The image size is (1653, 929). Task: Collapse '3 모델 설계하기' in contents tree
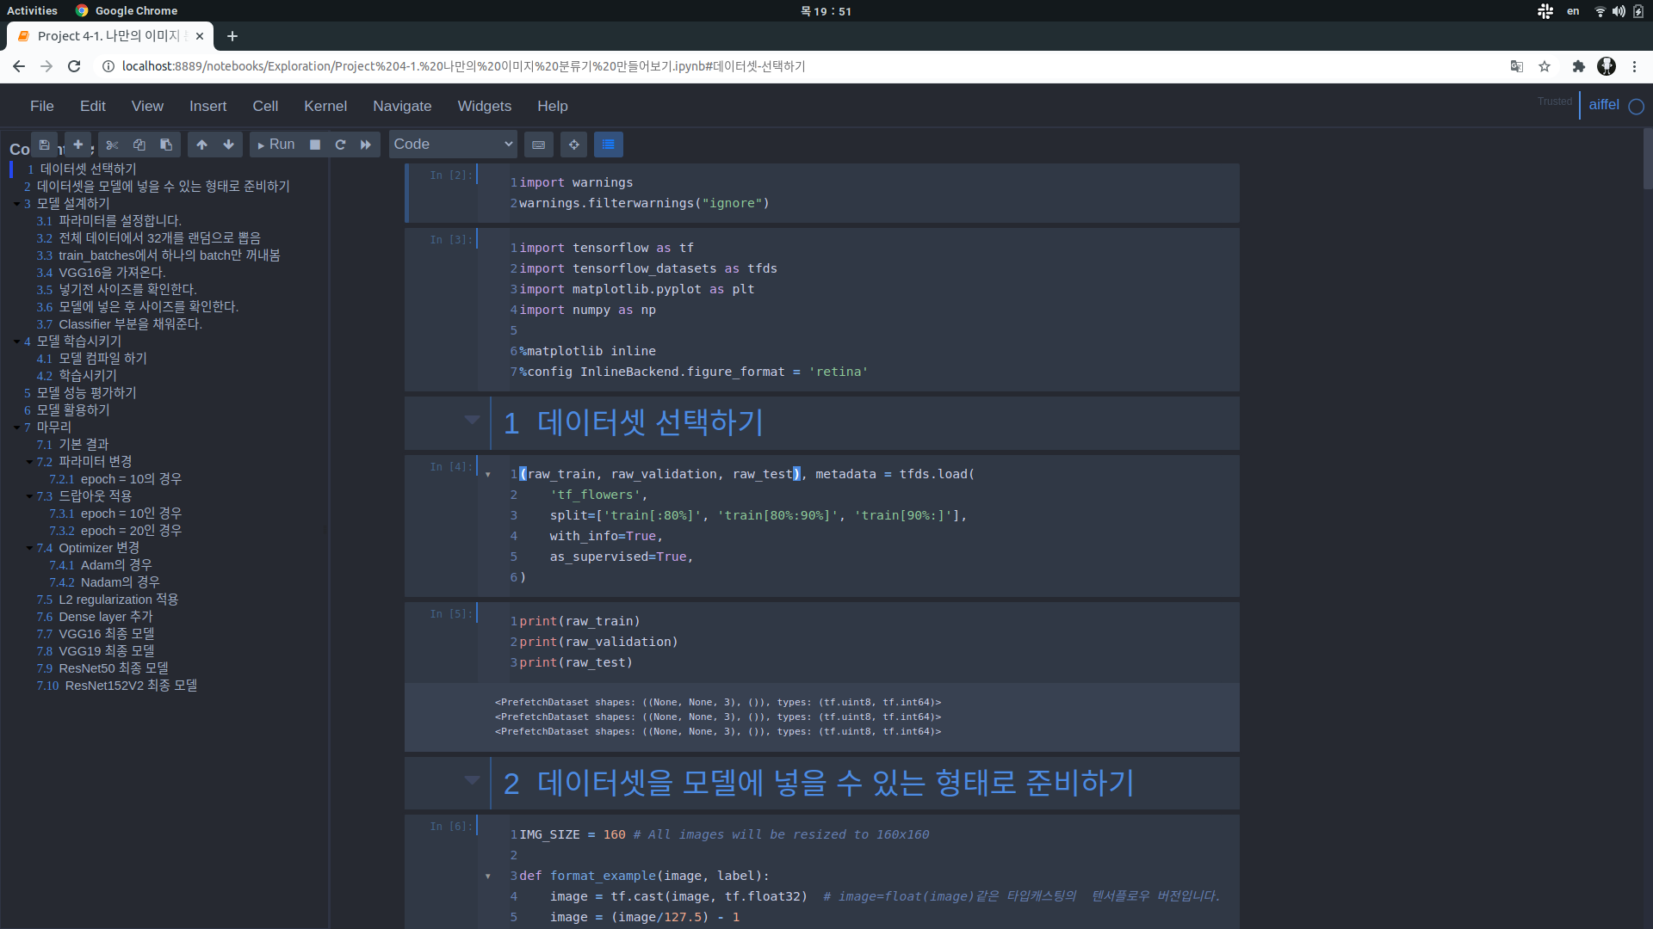(16, 205)
